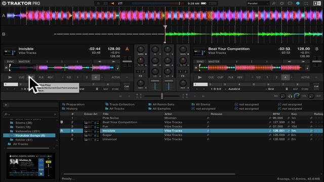Click CUP button on Deck B
The image size is (324, 182).
220,77
